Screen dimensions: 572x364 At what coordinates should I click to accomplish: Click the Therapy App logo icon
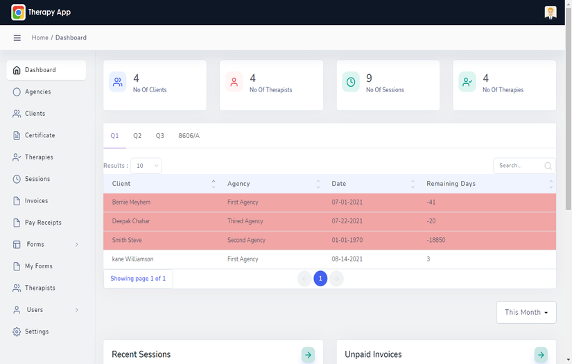[x=18, y=12]
